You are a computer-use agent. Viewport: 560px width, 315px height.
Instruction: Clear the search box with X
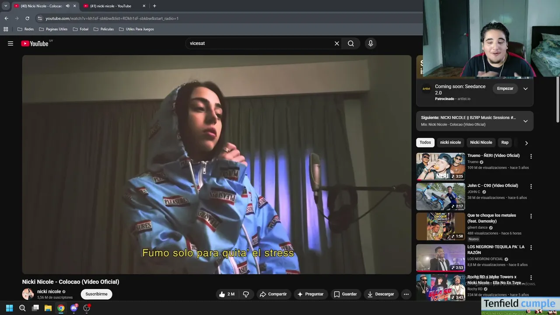click(x=337, y=43)
